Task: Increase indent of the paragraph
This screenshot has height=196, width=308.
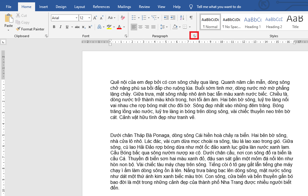Action: click(x=173, y=18)
